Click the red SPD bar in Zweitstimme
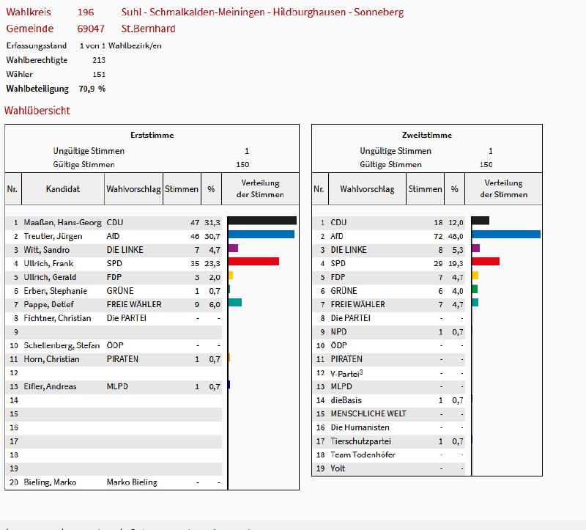586x530 pixels. click(x=486, y=261)
